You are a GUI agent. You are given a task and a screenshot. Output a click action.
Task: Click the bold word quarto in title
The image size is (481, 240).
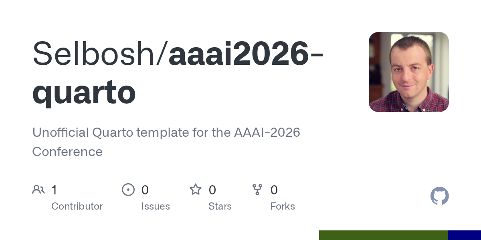[84, 92]
